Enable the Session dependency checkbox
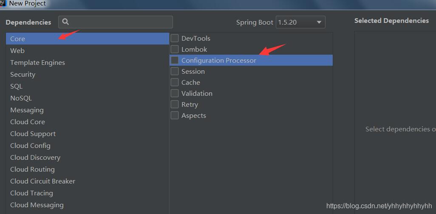This screenshot has width=436, height=214. pos(175,71)
